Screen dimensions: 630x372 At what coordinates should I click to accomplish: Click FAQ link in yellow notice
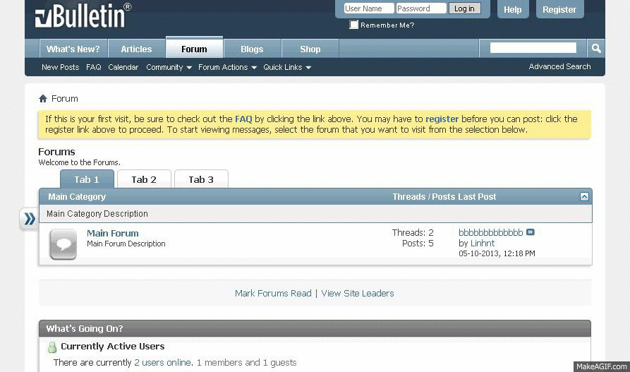click(243, 119)
